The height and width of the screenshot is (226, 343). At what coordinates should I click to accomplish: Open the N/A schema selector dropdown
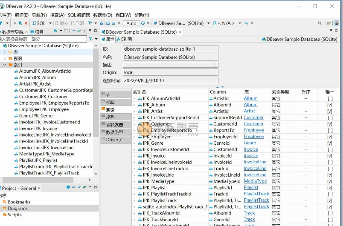240,23
